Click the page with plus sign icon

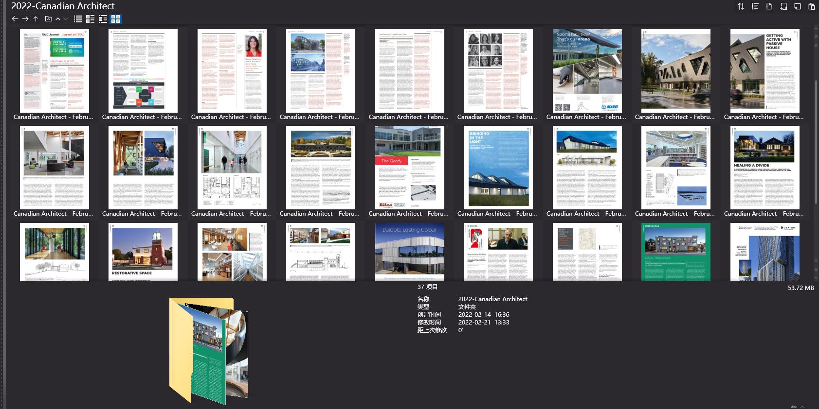pos(783,6)
